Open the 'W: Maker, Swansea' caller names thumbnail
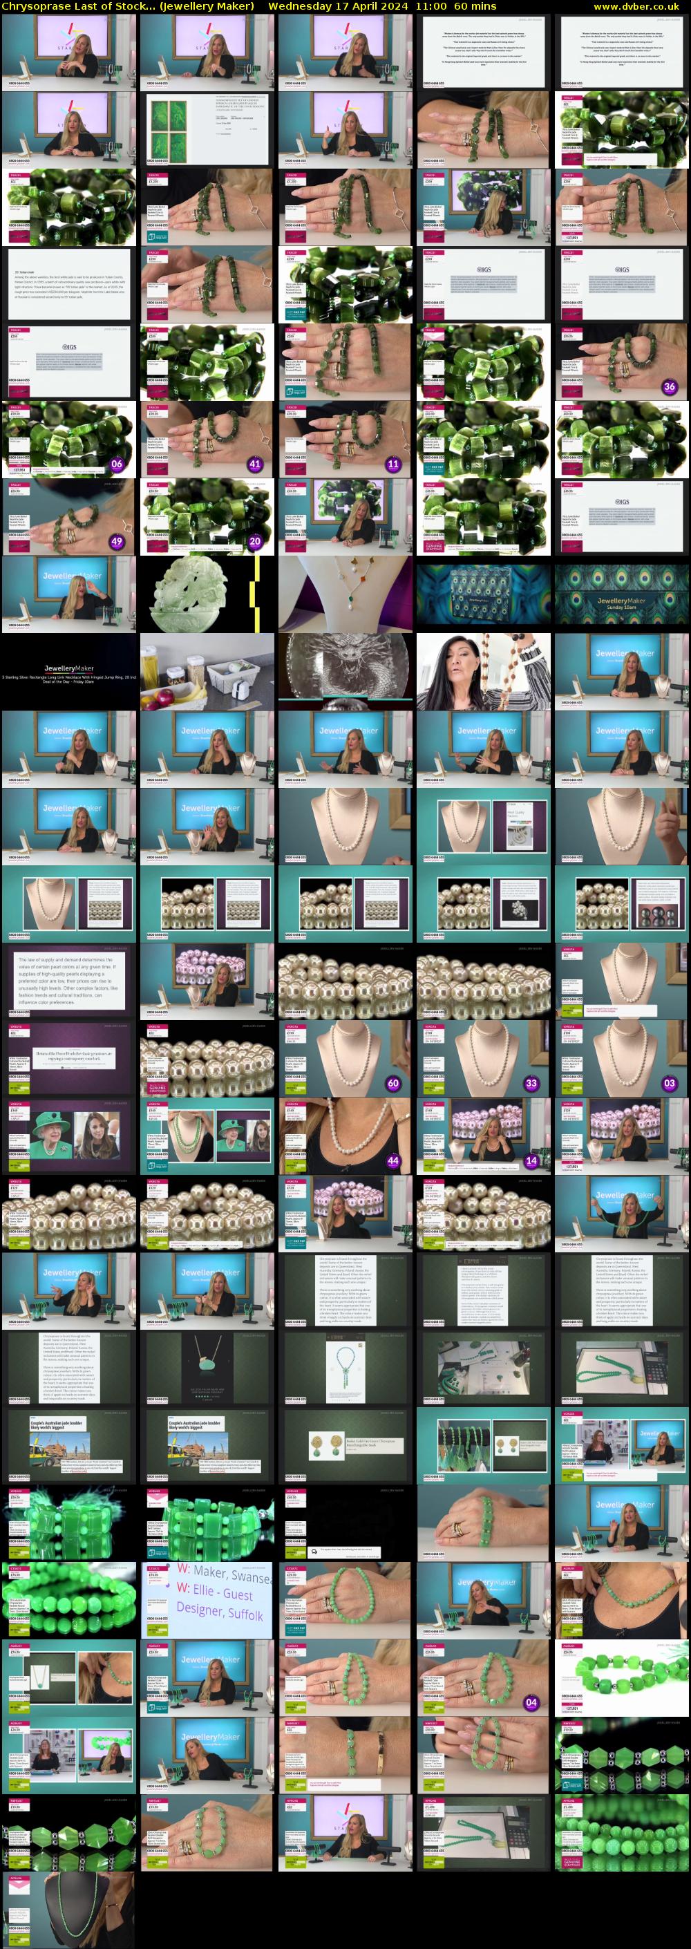Viewport: 691px width, 1949px height. [207, 1601]
